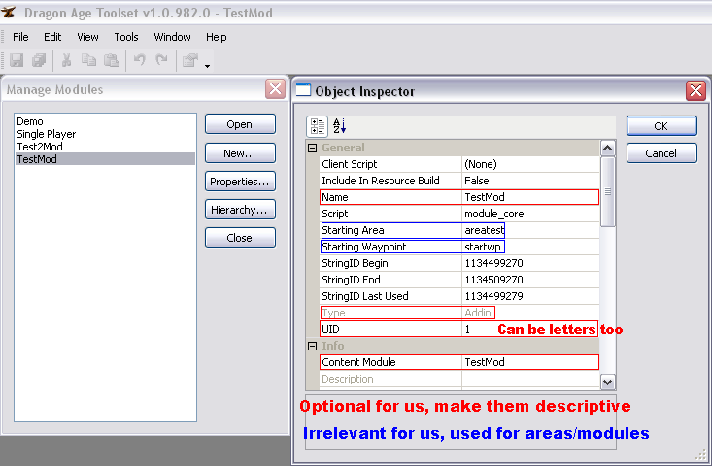
Task: Collapse the General property group
Action: point(312,148)
